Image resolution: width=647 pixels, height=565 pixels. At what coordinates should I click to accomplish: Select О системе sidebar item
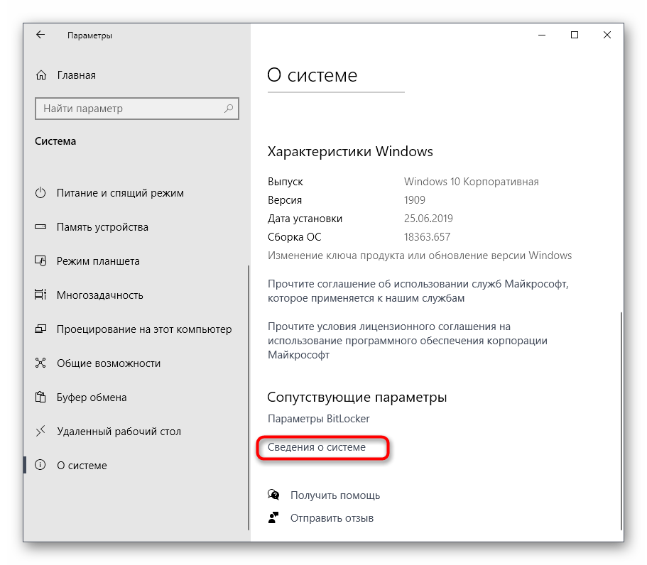tap(82, 466)
